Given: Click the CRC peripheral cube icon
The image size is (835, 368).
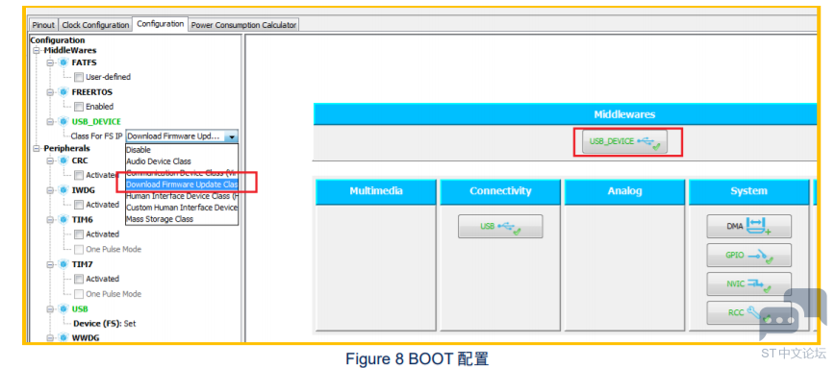Looking at the screenshot, I should (x=63, y=160).
